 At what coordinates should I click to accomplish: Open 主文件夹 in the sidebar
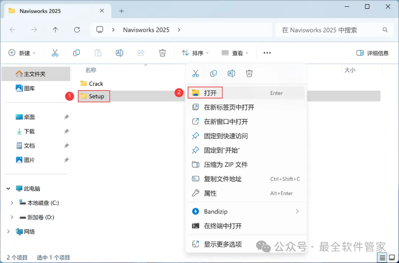click(36, 74)
